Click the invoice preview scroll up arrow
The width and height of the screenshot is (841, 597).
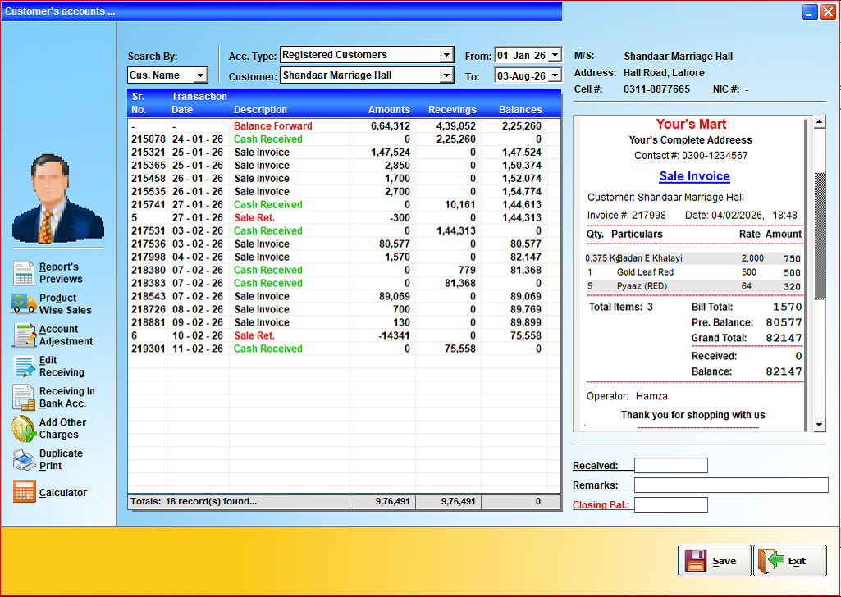pyautogui.click(x=819, y=121)
